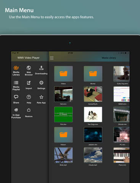Play the Jellyfish.mkv thumbnail
Image resolution: width=140 pixels, height=183 pixels.
(93, 135)
